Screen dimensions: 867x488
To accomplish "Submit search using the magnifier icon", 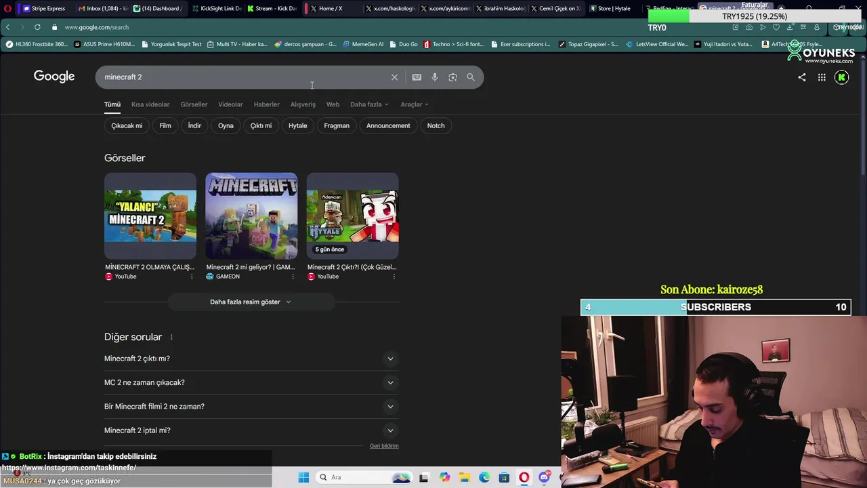I will point(471,77).
